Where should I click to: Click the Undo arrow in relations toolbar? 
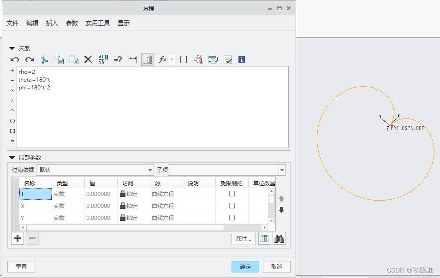(x=15, y=59)
